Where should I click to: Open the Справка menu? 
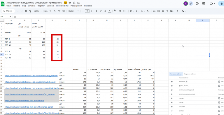(88, 6)
